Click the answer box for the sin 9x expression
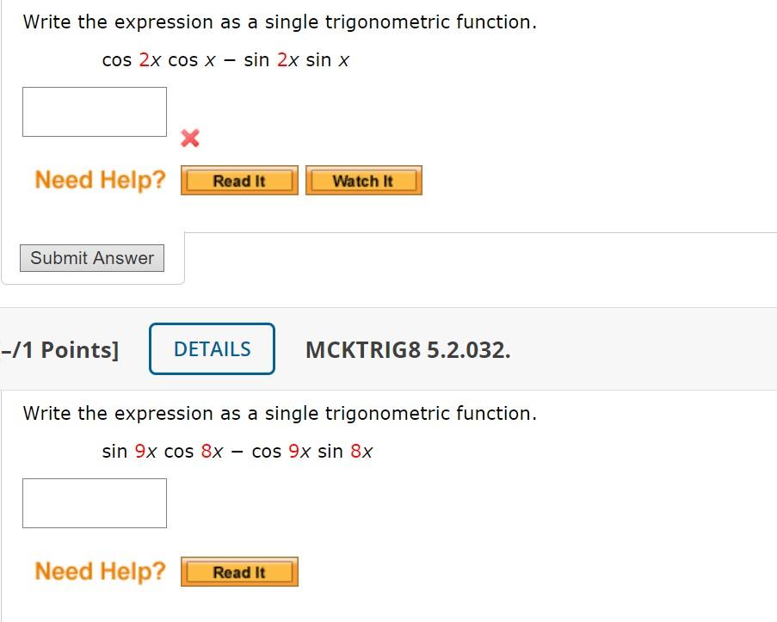 [x=94, y=502]
